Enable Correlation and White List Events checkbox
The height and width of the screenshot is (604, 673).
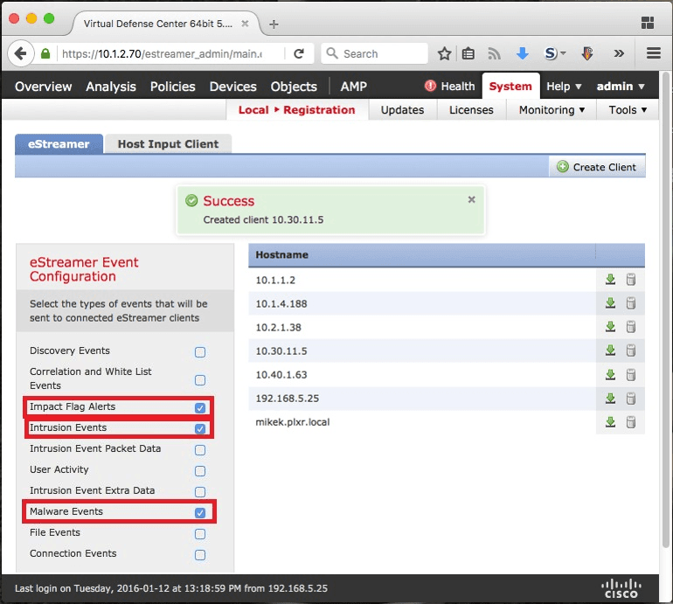(200, 380)
